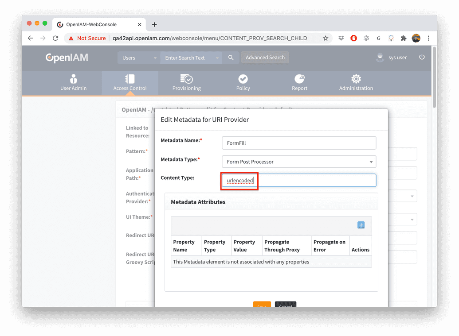Expand the Metadata Type dropdown
This screenshot has height=336, width=459.
tap(298, 162)
